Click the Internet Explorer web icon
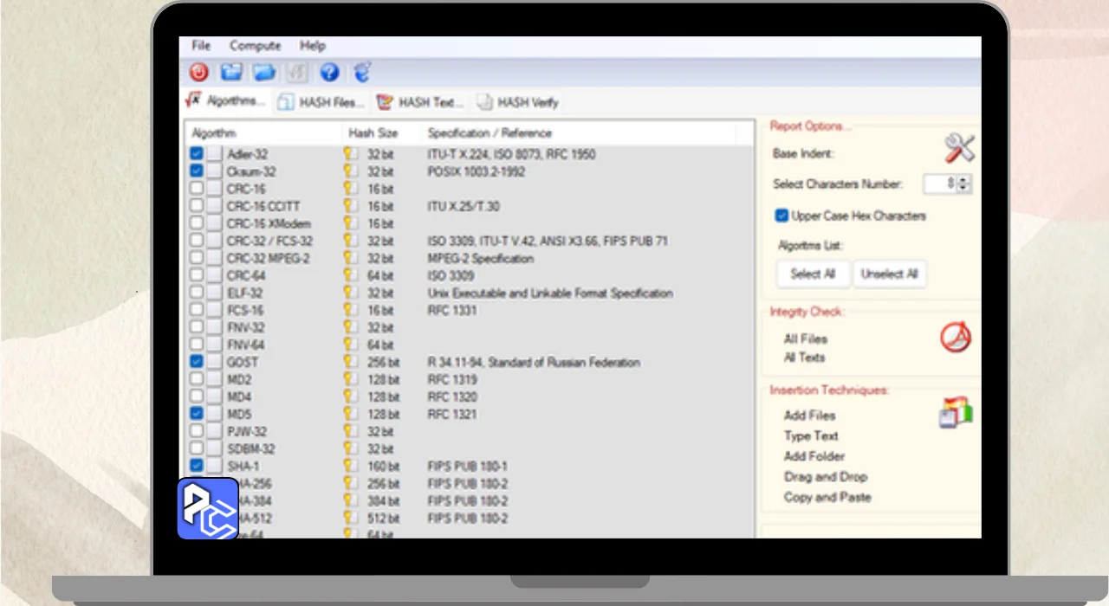The height and width of the screenshot is (606, 1109). 361,73
